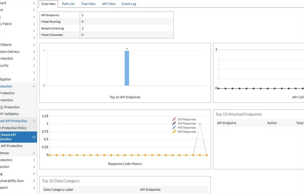Switch to the Tree View tab
Viewport: 304px width, 194px height.
pos(88,4)
